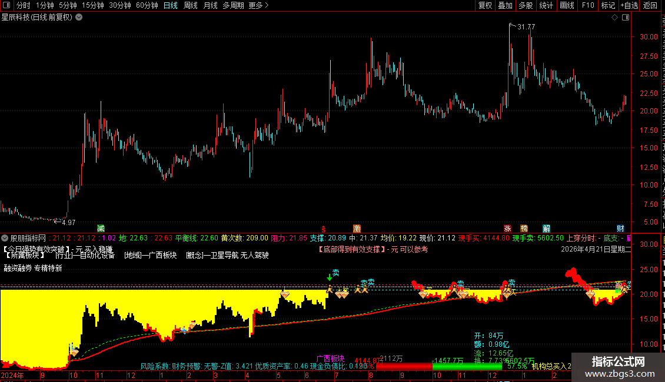Click the 【今日强势有效突破】 message
This screenshot has height=382, width=665.
tap(36, 249)
